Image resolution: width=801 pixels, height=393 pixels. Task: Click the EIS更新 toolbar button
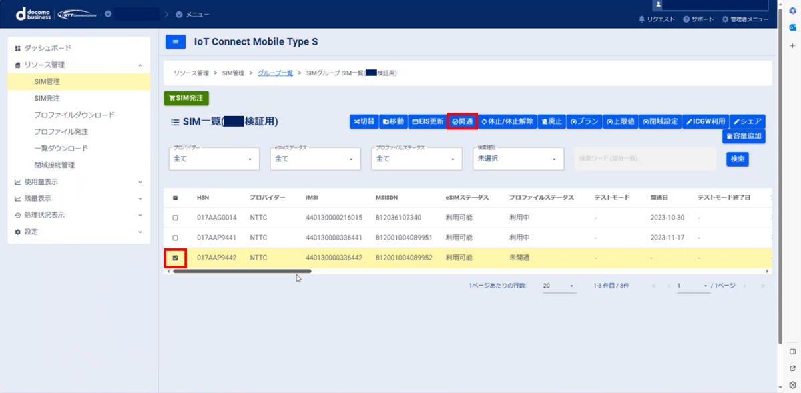tap(427, 121)
